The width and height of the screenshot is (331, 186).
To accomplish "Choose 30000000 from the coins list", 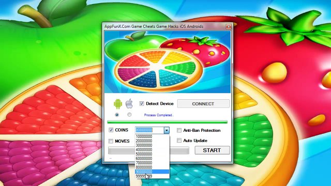I will (152, 145).
